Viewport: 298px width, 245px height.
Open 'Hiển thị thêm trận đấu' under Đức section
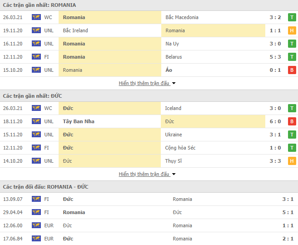point(144,174)
